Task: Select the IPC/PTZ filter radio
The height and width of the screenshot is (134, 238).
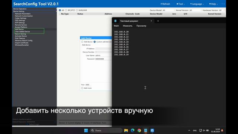Action: tap(66, 10)
